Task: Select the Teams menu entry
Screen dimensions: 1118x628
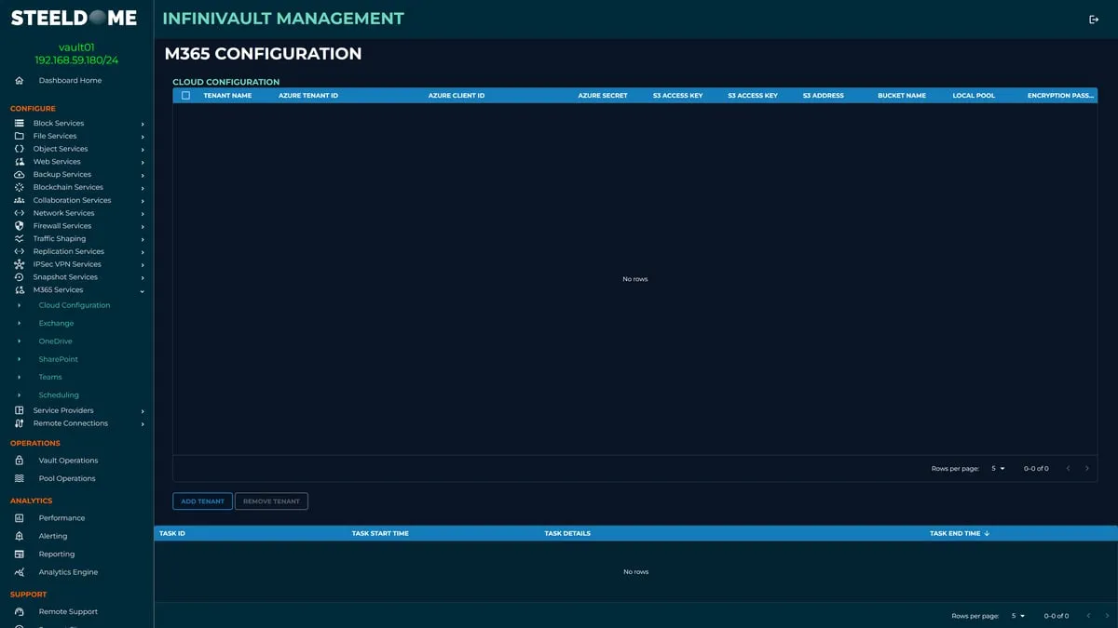Action: (49, 377)
